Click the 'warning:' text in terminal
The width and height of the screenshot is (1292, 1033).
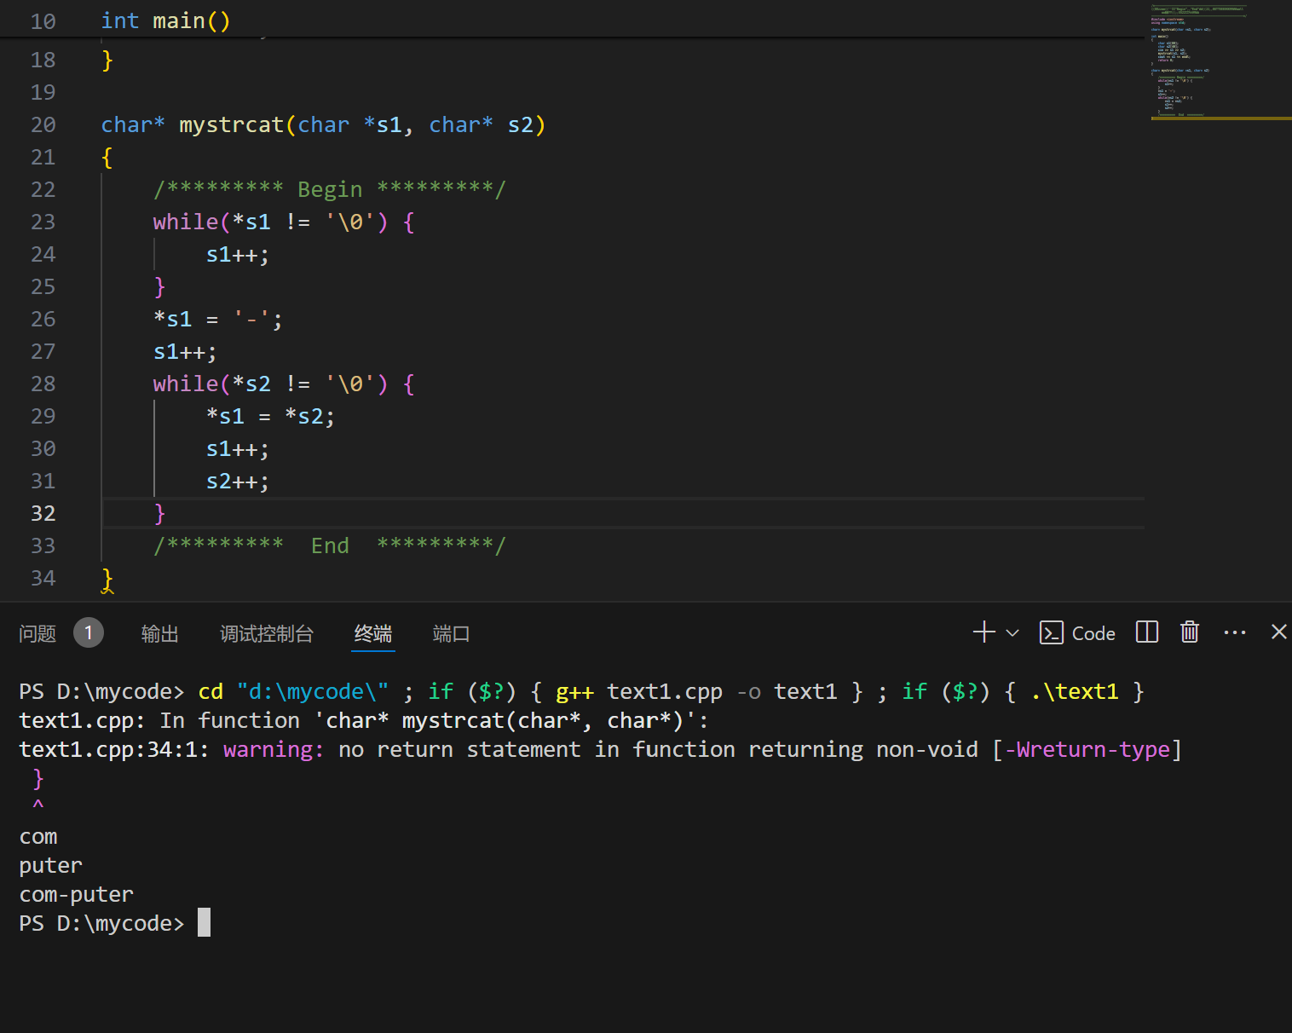click(x=274, y=749)
